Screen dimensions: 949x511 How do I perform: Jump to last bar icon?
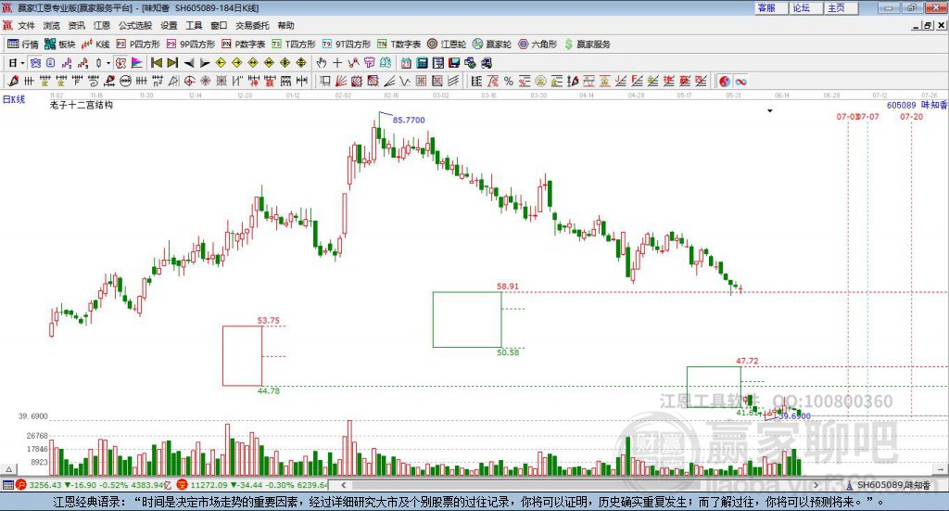point(172,63)
